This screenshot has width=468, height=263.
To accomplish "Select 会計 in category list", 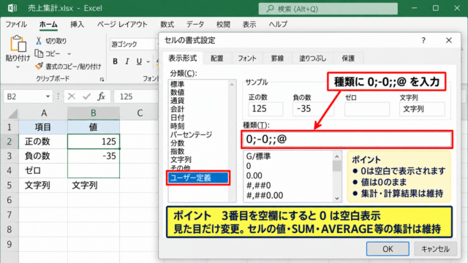I will tap(177, 110).
